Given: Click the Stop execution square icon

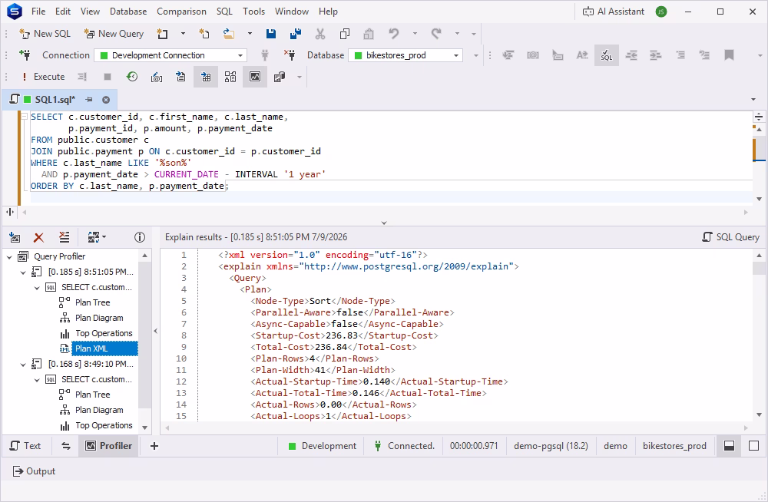Looking at the screenshot, I should click(x=108, y=77).
